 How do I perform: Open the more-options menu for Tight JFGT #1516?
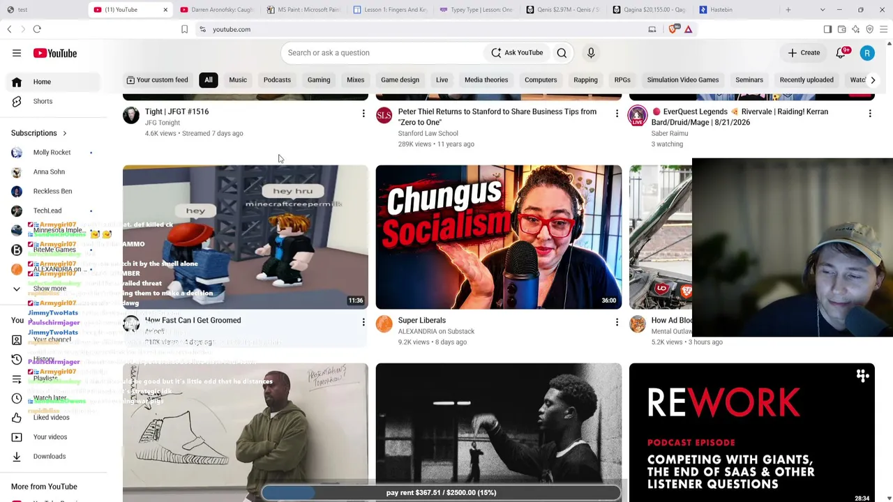tap(363, 113)
